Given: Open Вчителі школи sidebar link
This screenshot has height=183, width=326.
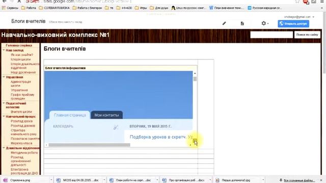Looking at the screenshot, I should coord(21,112).
